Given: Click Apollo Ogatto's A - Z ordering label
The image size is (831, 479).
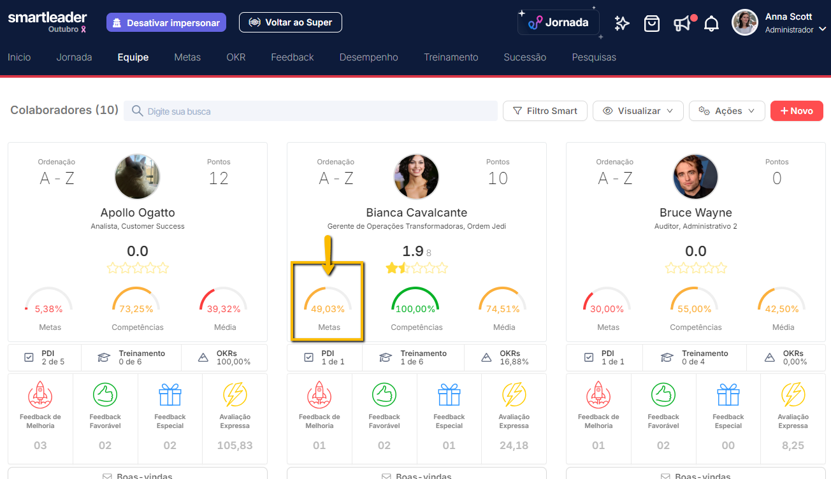Looking at the screenshot, I should click(57, 178).
